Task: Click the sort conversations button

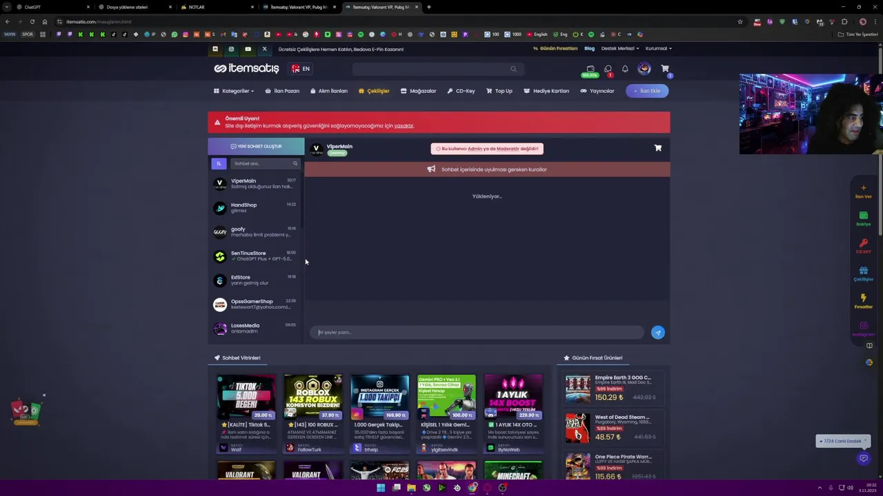Action: point(219,163)
